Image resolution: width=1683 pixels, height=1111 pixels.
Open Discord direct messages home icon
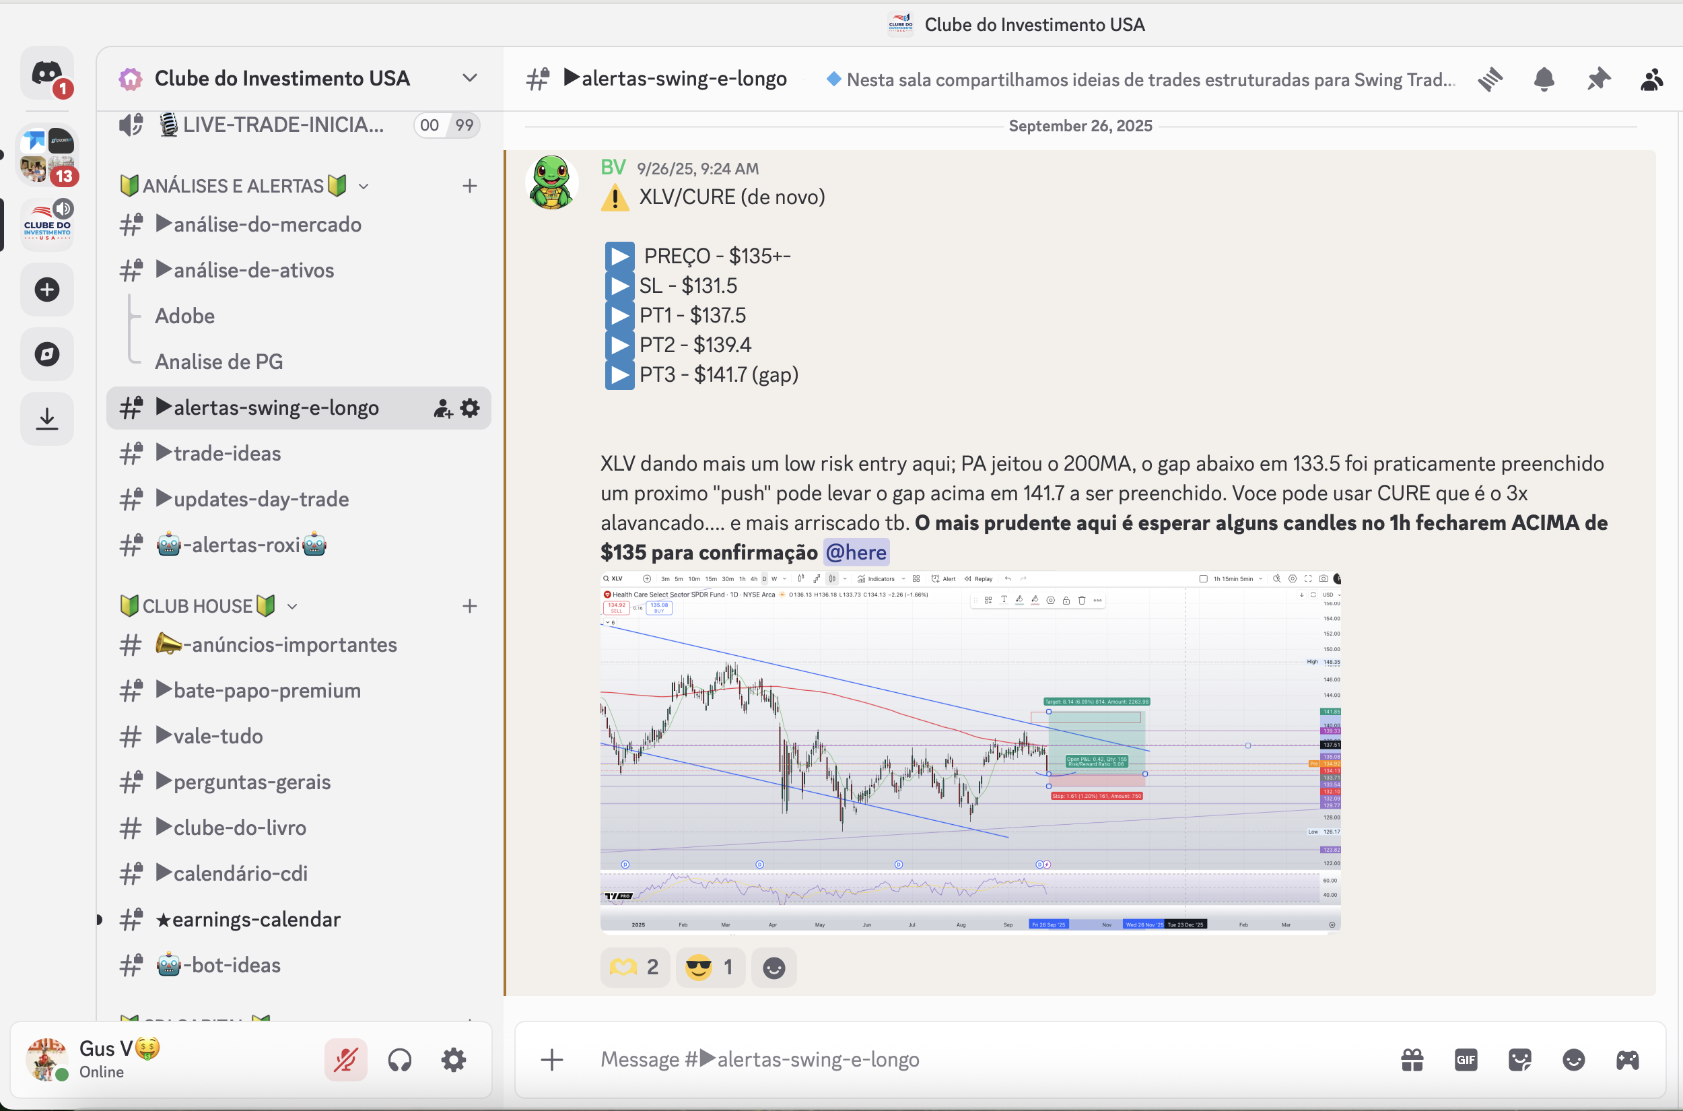(46, 73)
